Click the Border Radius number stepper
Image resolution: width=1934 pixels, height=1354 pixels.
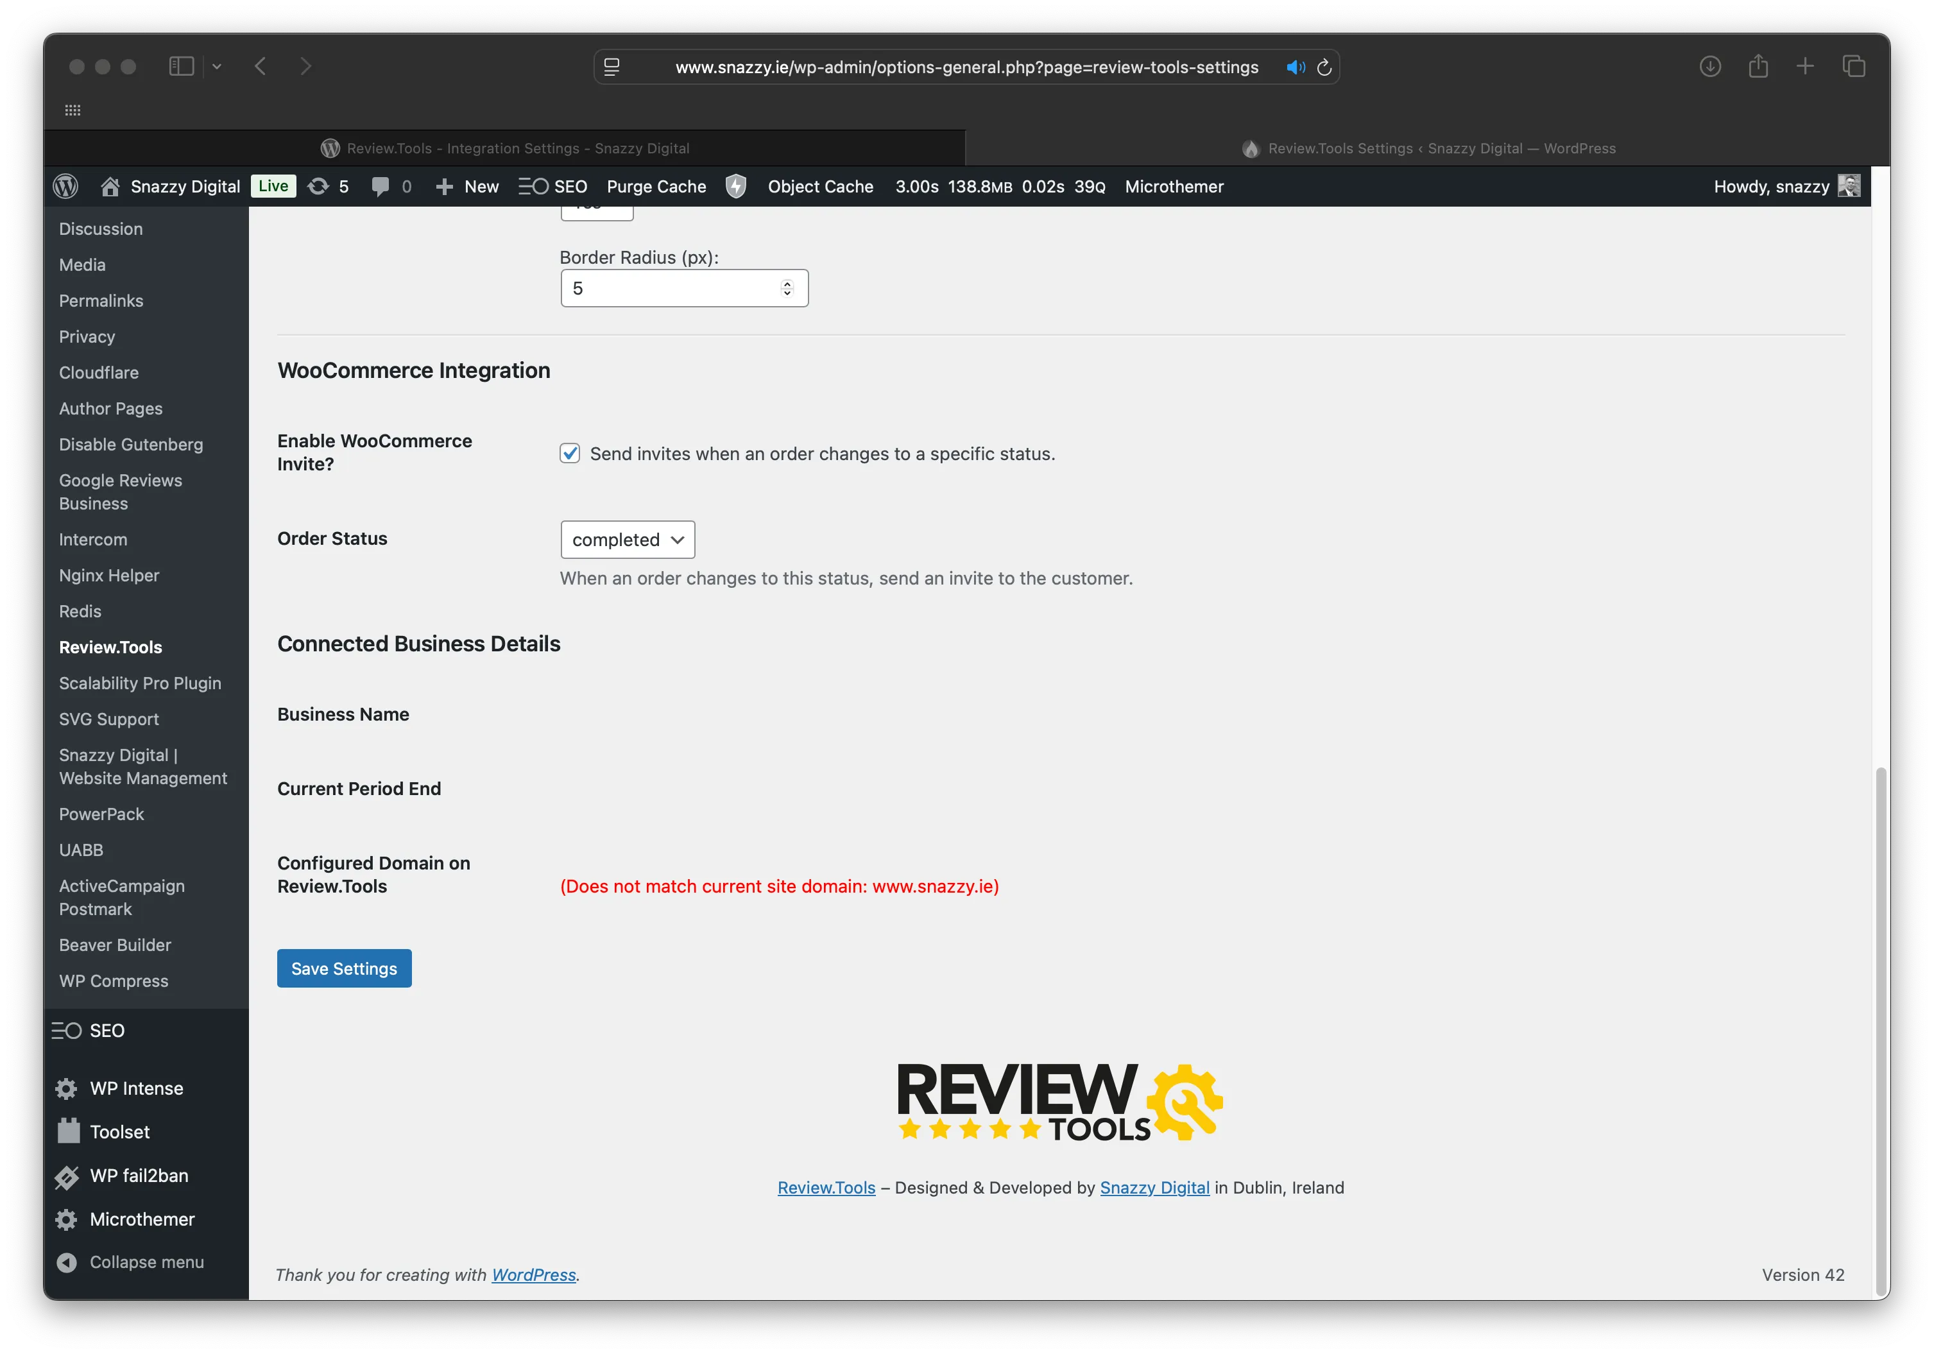tap(787, 288)
